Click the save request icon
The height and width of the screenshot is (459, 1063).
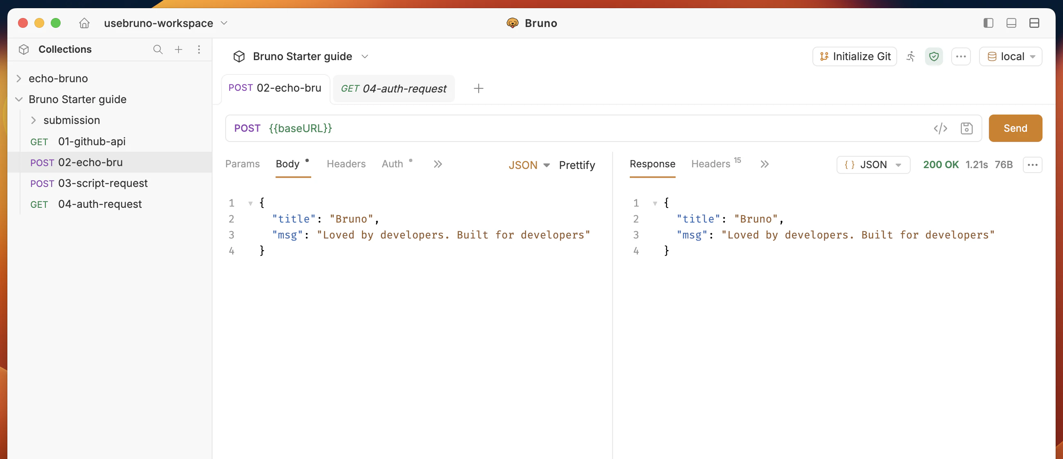click(x=966, y=129)
